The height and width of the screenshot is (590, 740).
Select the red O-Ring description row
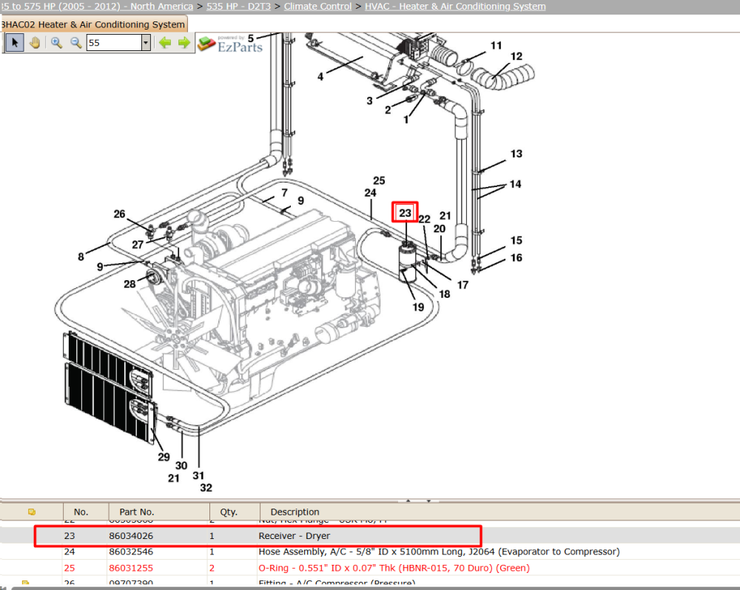pos(394,568)
